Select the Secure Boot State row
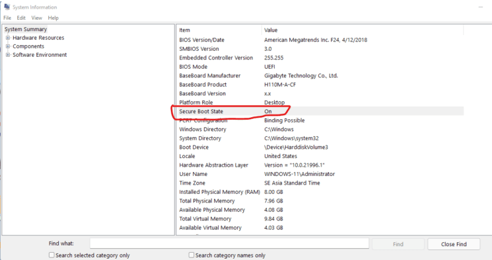The image size is (492, 260). point(320,111)
